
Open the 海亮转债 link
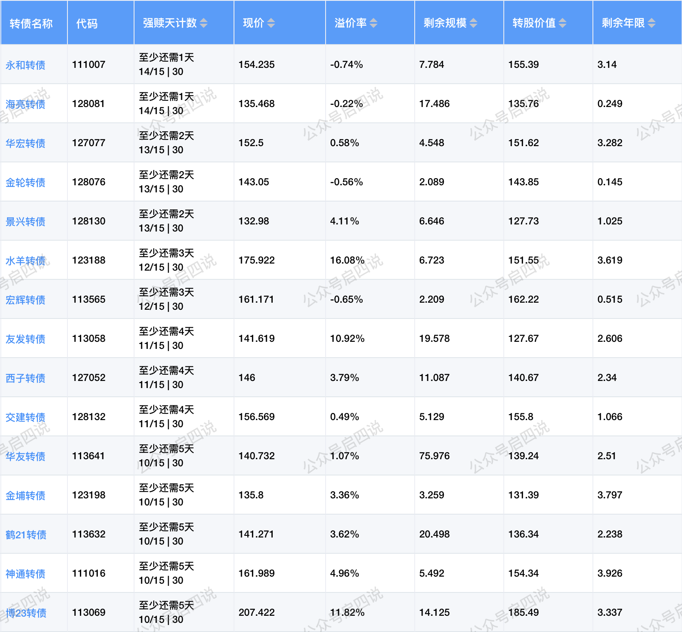pyautogui.click(x=25, y=104)
